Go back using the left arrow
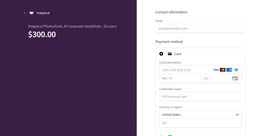The width and height of the screenshot is (270, 136). coord(25,13)
